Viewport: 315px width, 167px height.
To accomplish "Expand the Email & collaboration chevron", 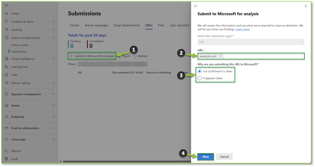I will click(x=54, y=128).
